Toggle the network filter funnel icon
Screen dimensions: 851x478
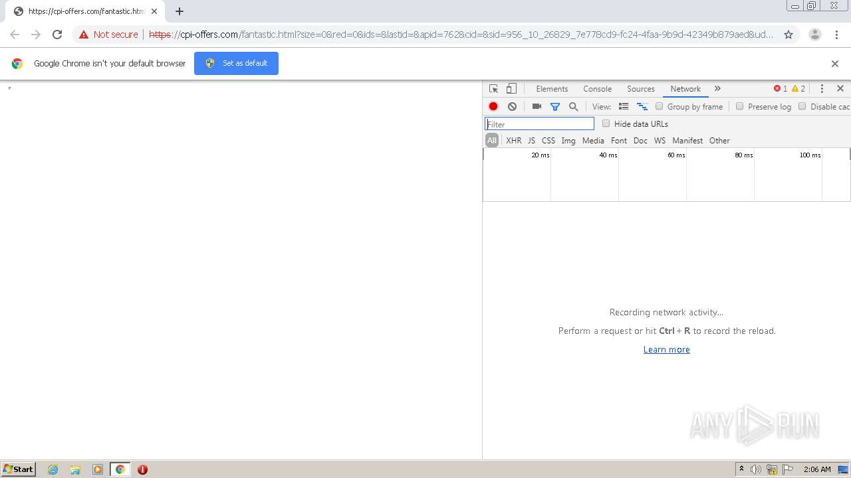[555, 106]
